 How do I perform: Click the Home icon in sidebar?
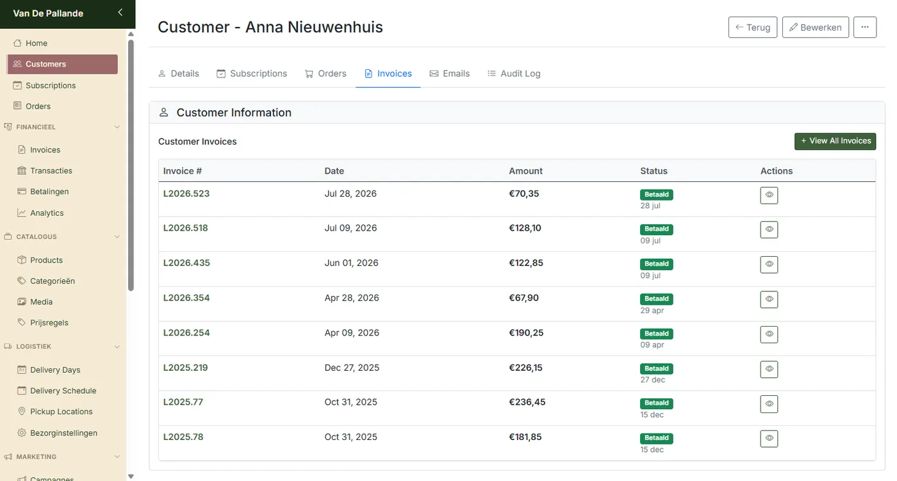(x=17, y=43)
